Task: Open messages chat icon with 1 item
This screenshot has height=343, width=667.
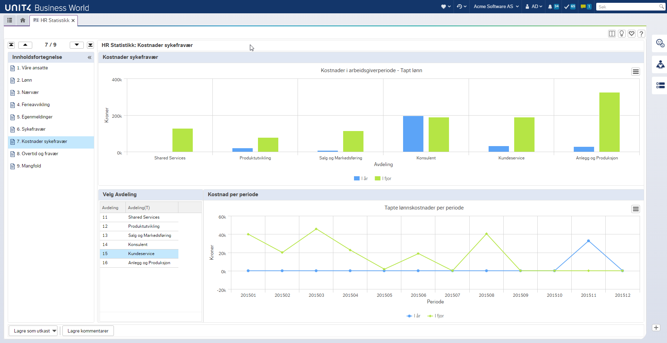Action: (586, 6)
